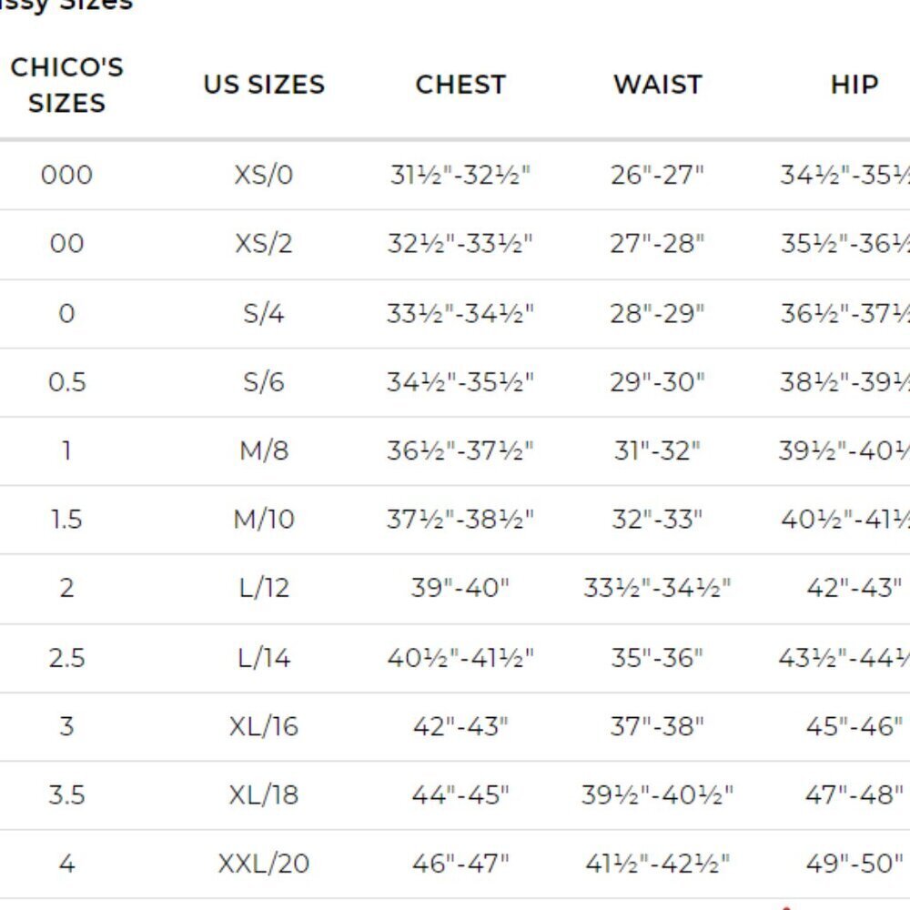Click hip measurement 42"-43"

tap(854, 588)
